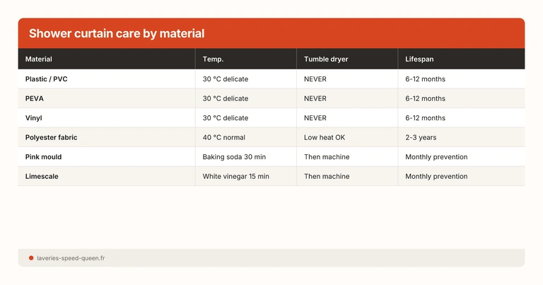The height and width of the screenshot is (285, 543).
Task: Click the Polyester fabric row label
Action: coord(53,137)
